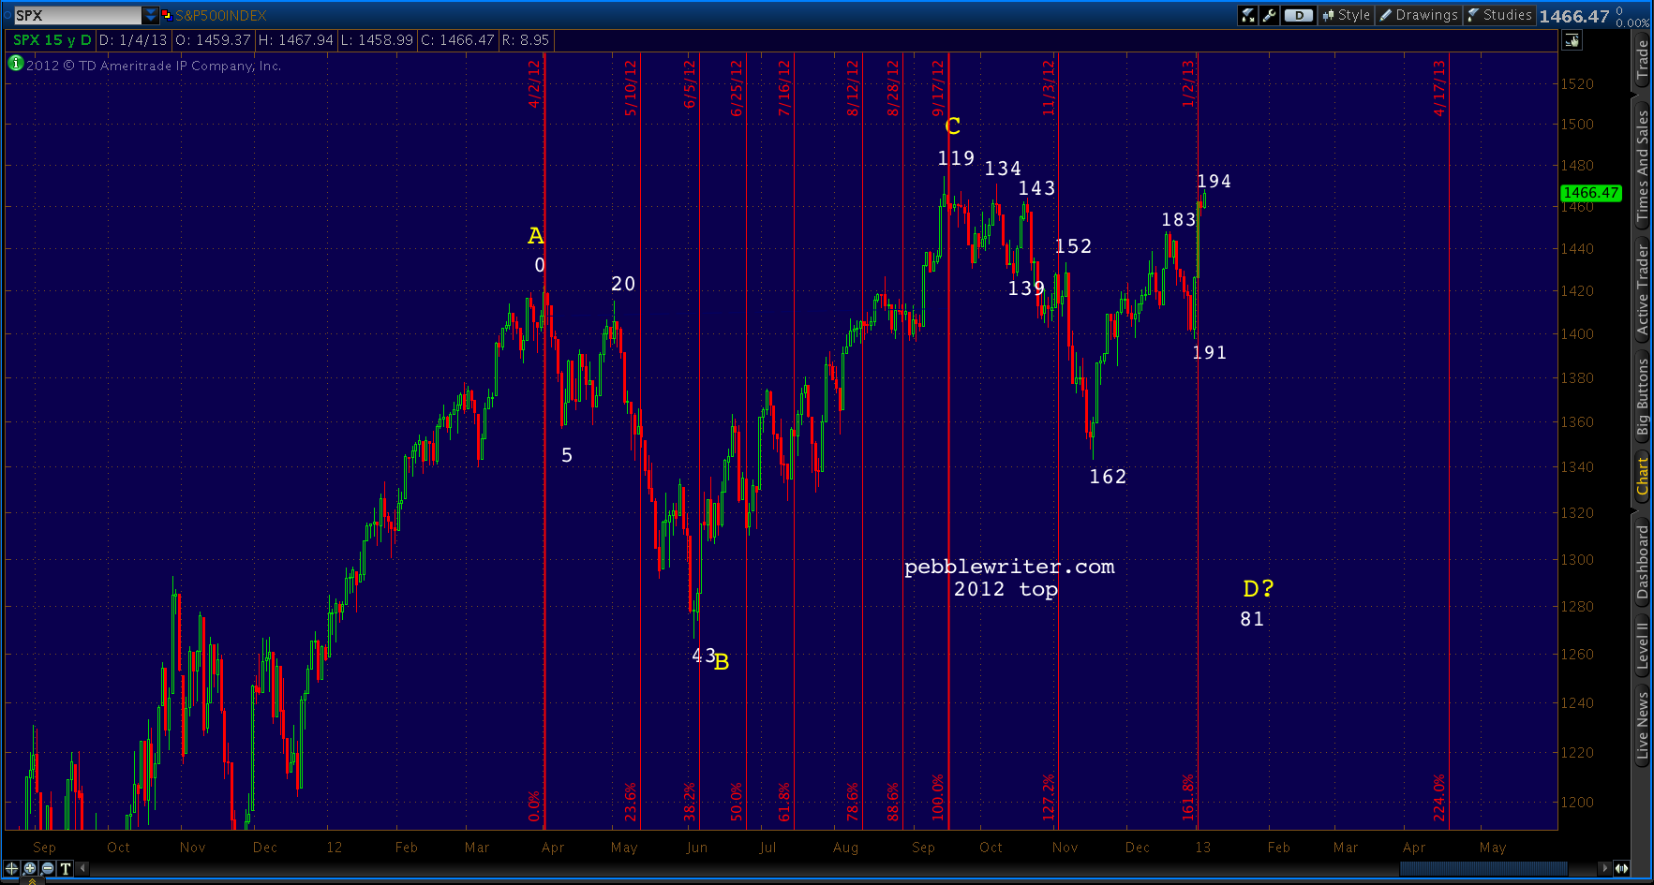The width and height of the screenshot is (1654, 885).
Task: Click the price-axis hand settings icon
Action: pyautogui.click(x=1572, y=40)
